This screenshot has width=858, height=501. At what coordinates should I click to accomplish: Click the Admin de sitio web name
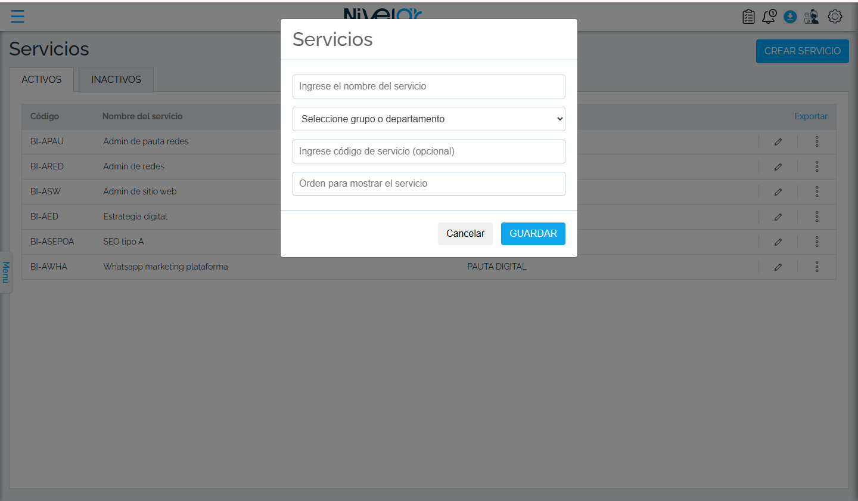point(140,191)
